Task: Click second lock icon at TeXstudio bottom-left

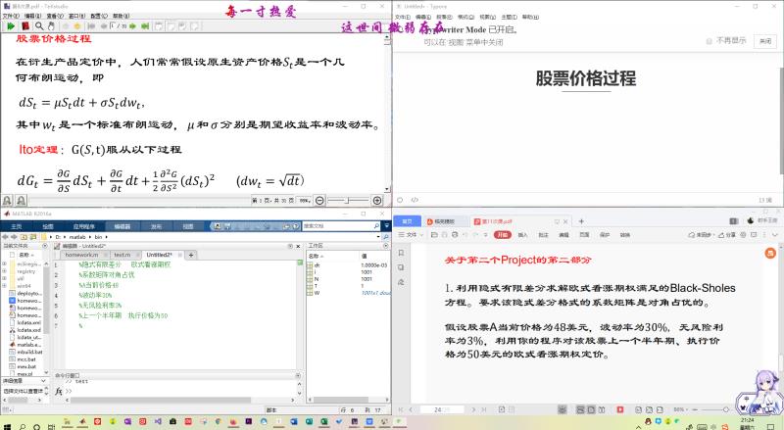Action: pyautogui.click(x=21, y=201)
